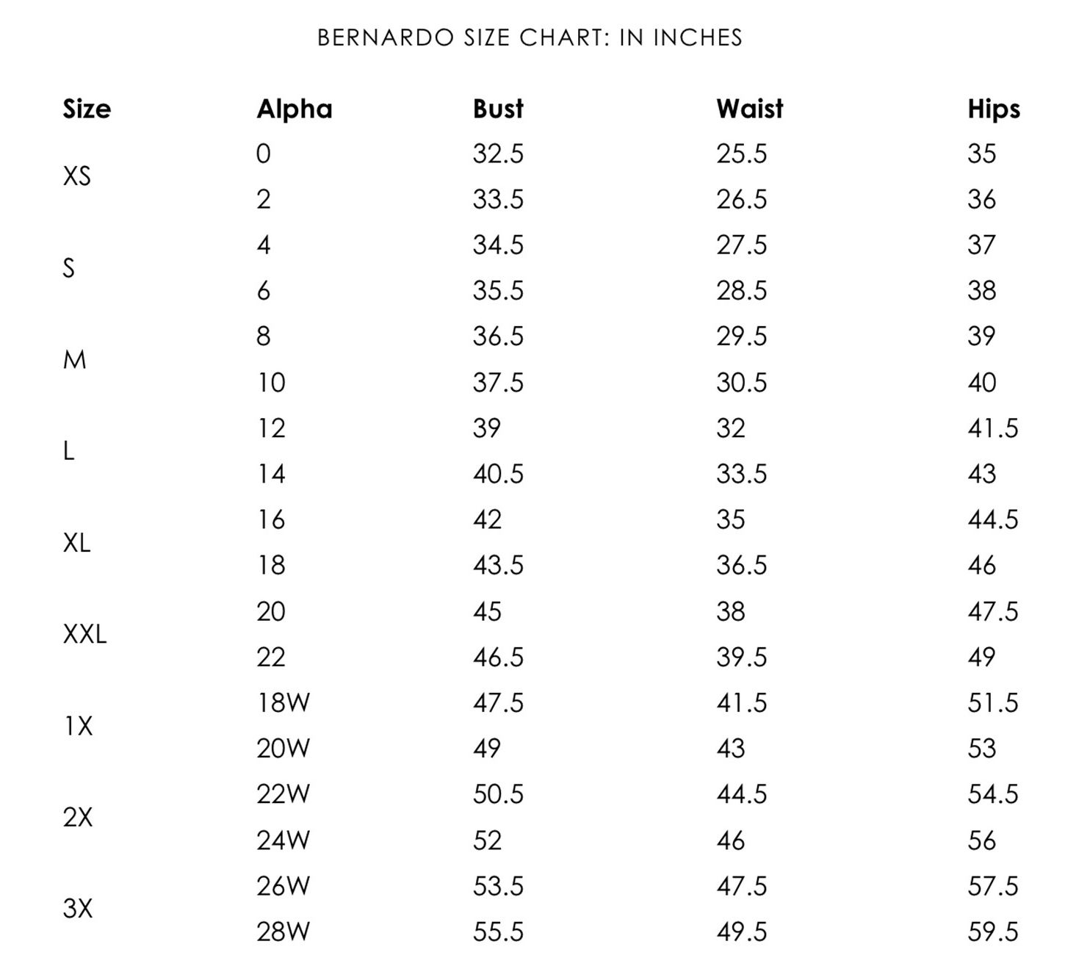
Task: Click the Bust column header
Action: pyautogui.click(x=498, y=109)
